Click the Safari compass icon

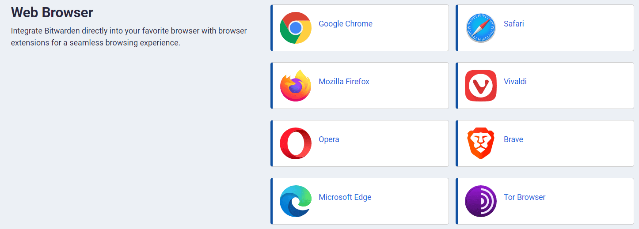coord(481,28)
